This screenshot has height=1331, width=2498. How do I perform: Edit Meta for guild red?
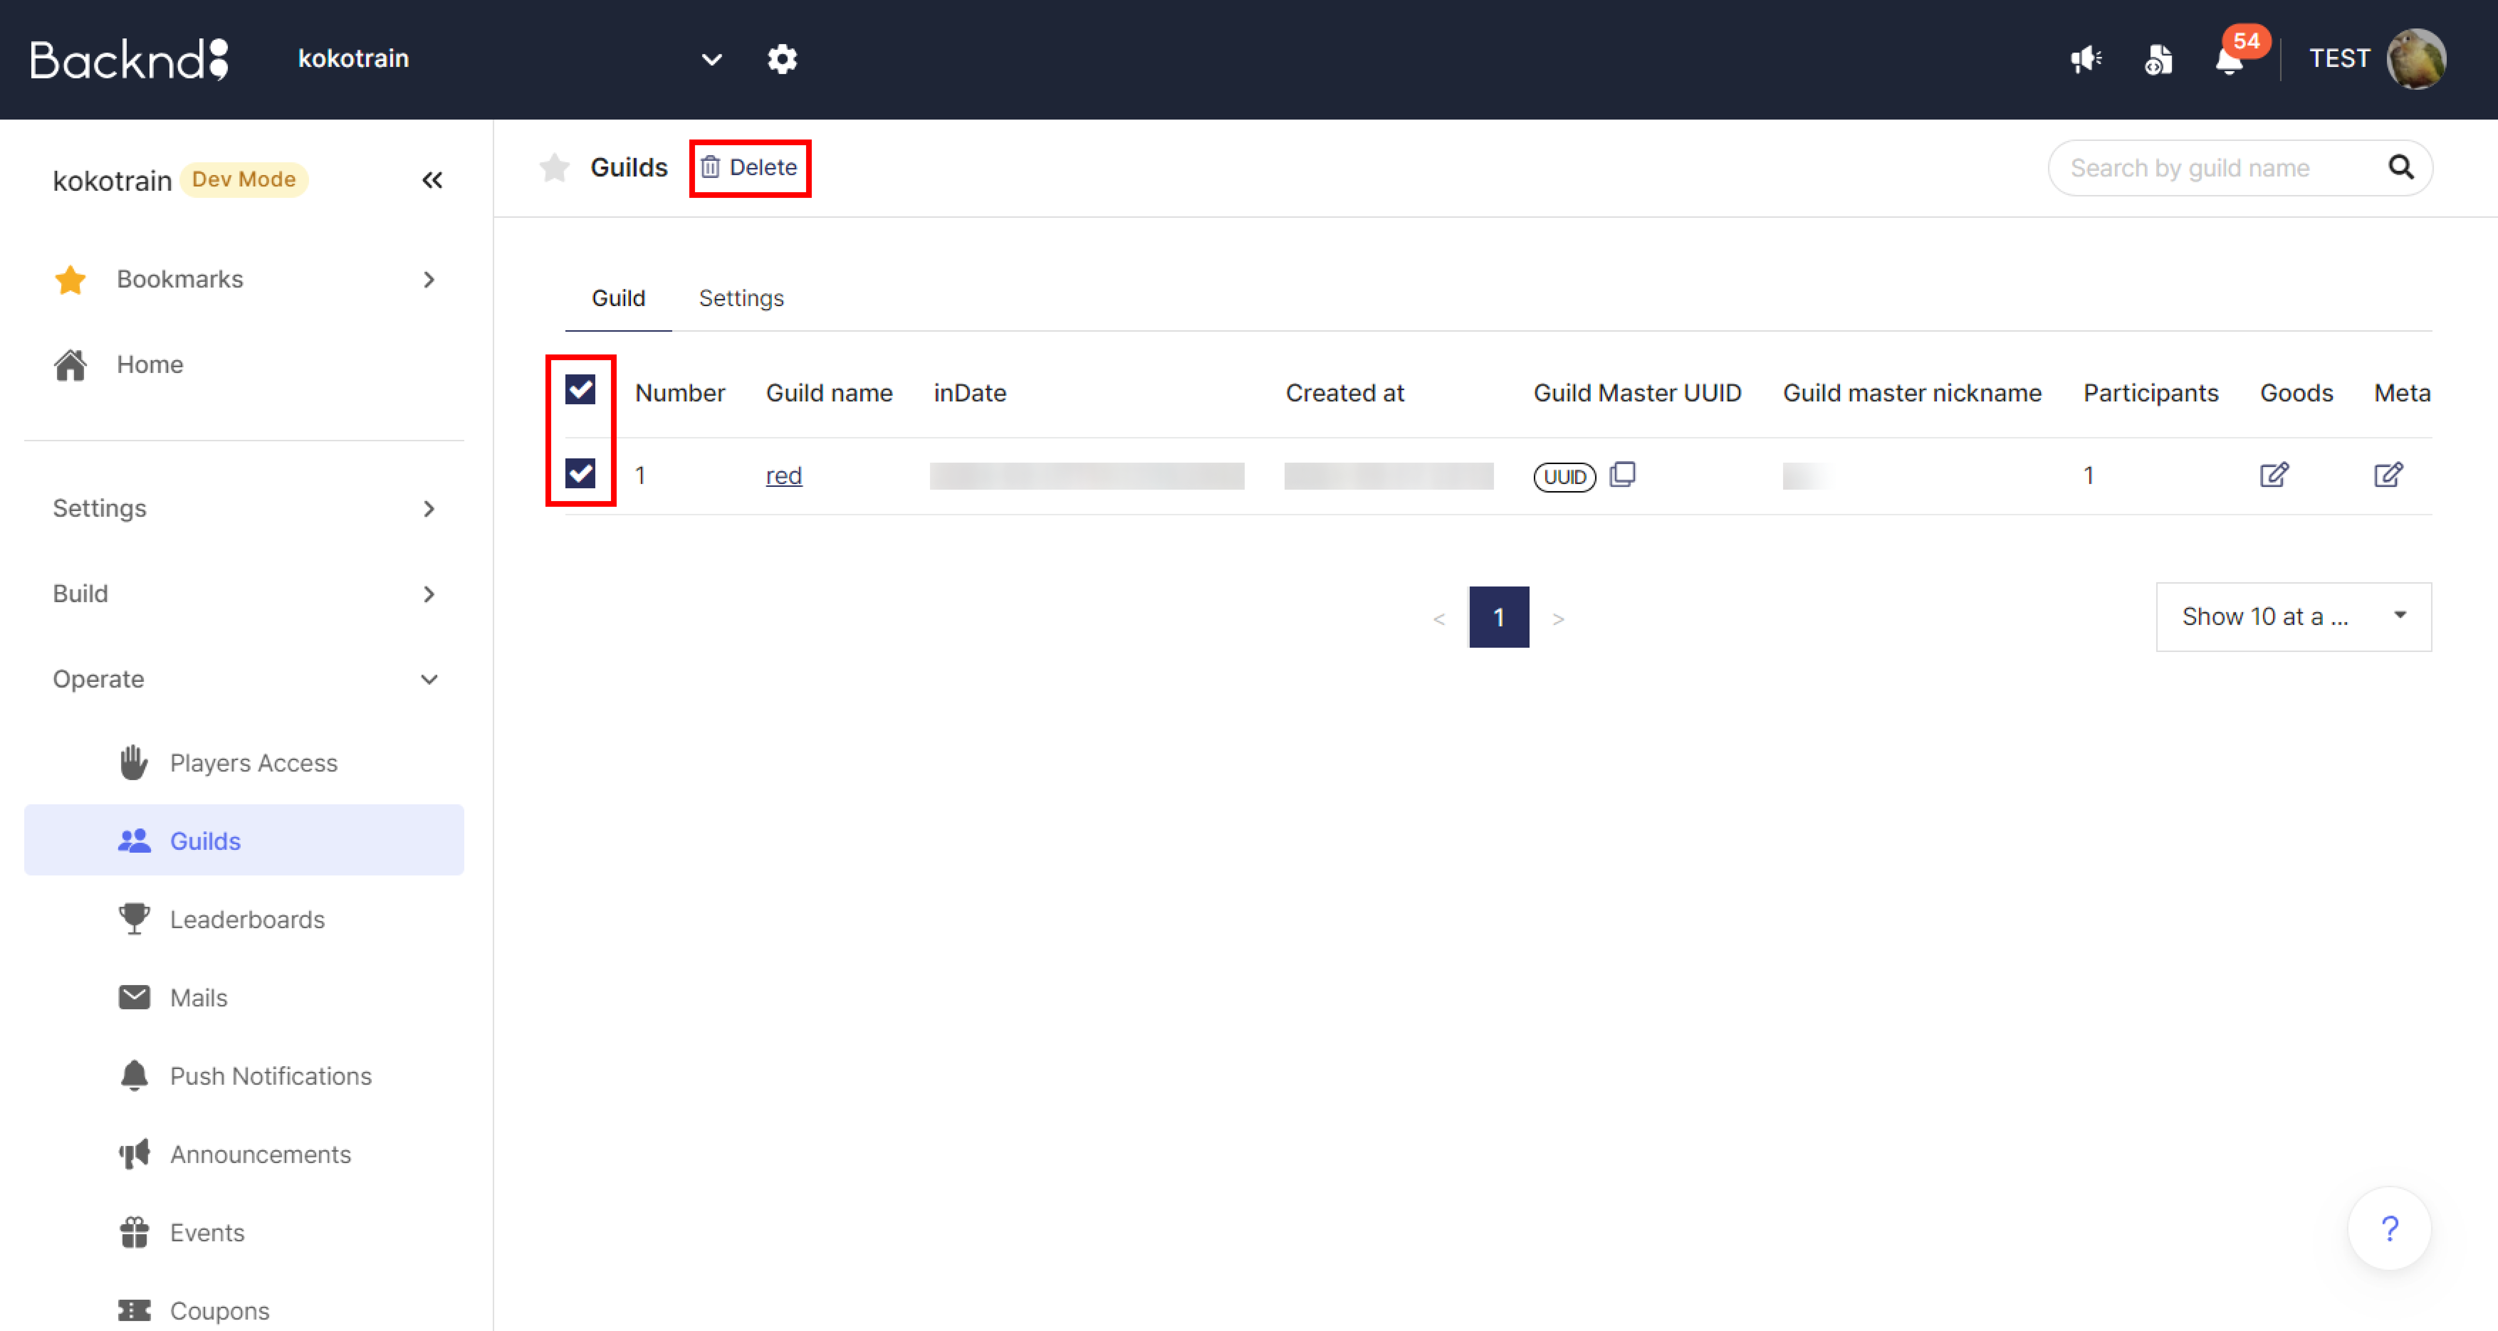click(2388, 475)
